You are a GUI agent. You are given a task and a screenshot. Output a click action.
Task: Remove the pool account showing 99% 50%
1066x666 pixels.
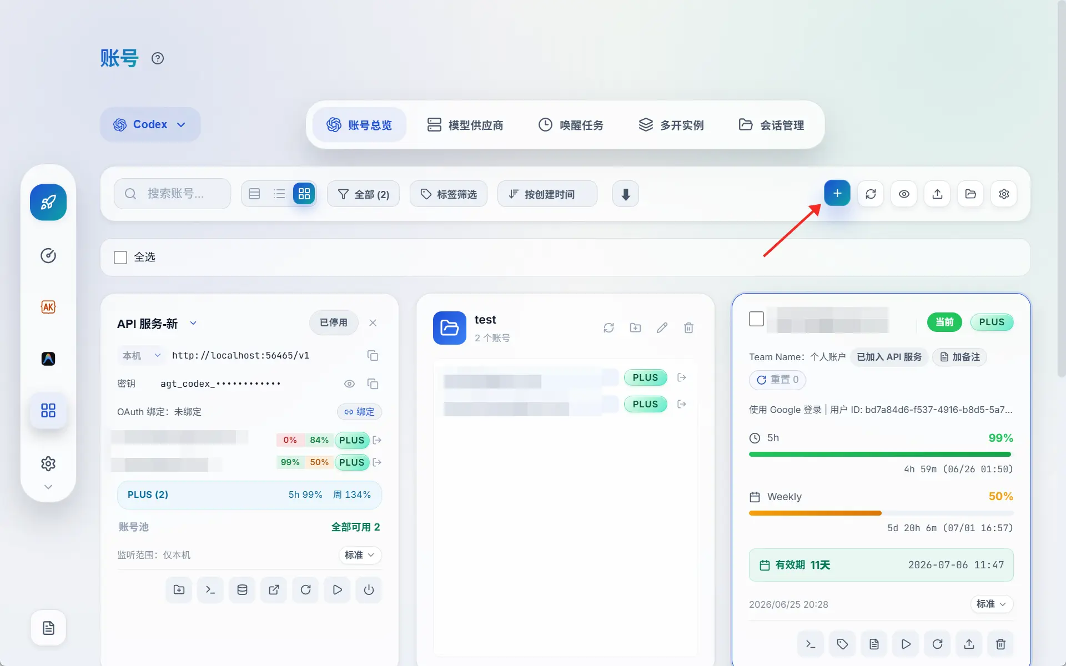click(x=377, y=462)
